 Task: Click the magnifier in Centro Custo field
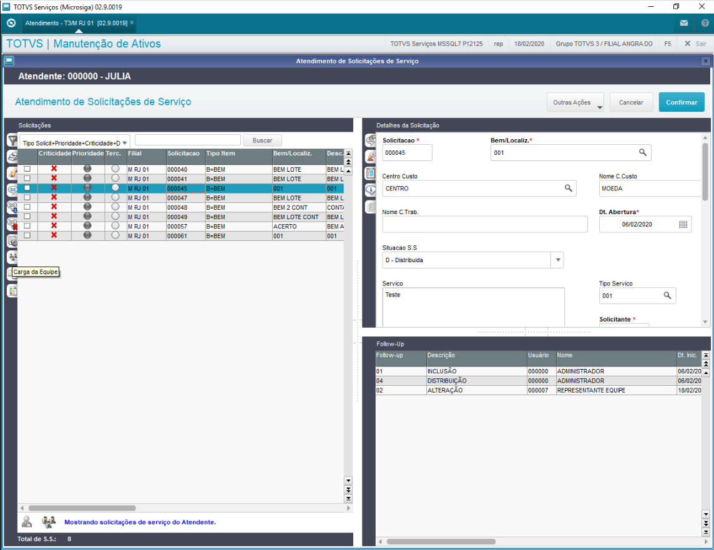[569, 188]
